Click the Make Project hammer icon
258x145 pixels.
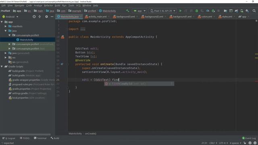(x=127, y=11)
